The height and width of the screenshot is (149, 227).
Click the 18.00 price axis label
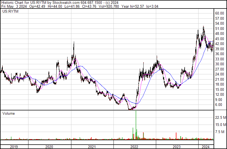[x=219, y=84]
